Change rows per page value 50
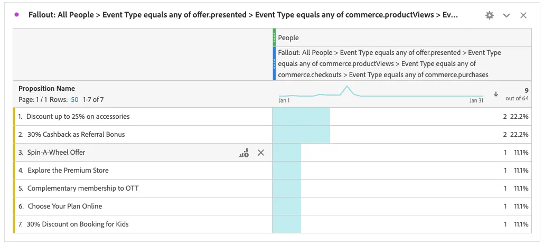Screen dimensions: 544x245 pyautogui.click(x=74, y=100)
